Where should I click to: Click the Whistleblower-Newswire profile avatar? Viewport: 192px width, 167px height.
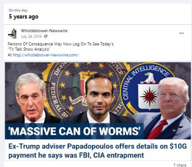point(13,34)
